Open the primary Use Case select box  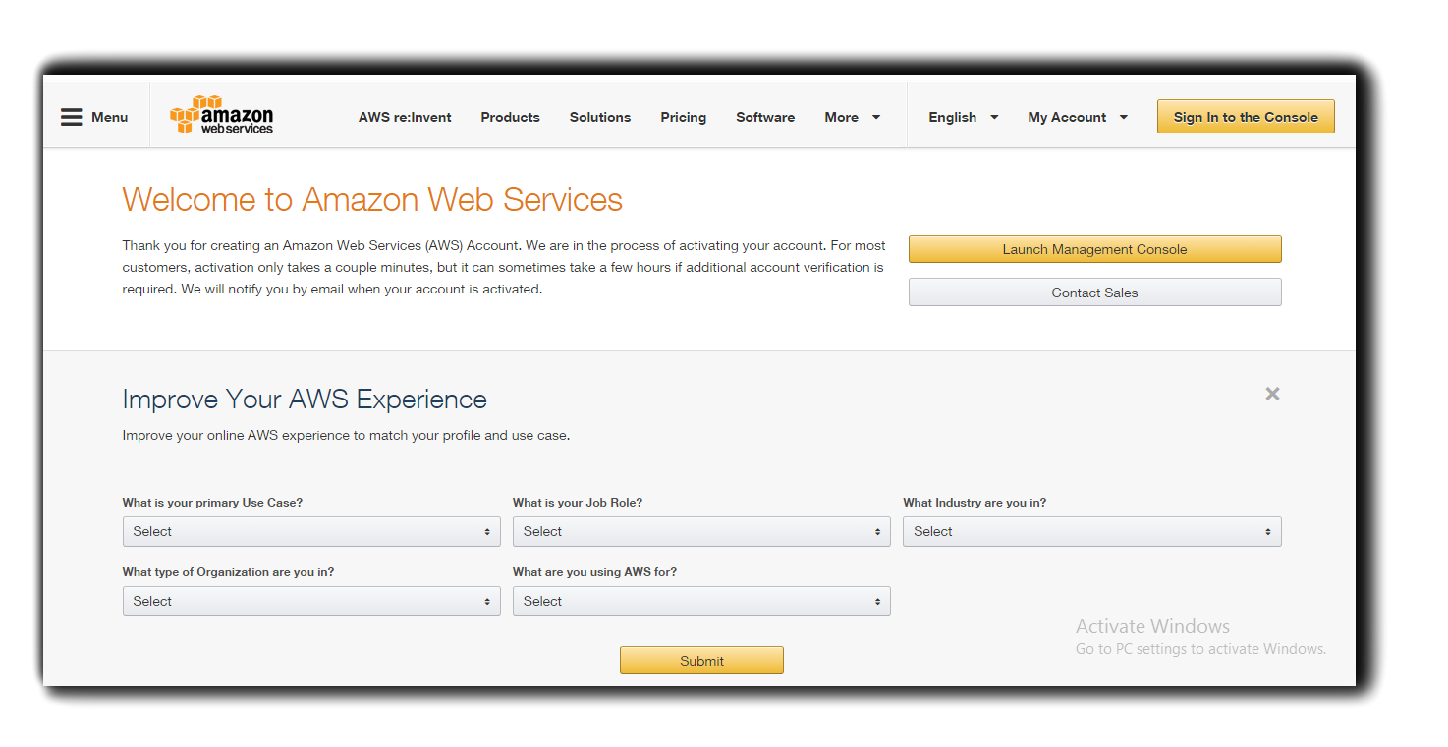click(310, 531)
